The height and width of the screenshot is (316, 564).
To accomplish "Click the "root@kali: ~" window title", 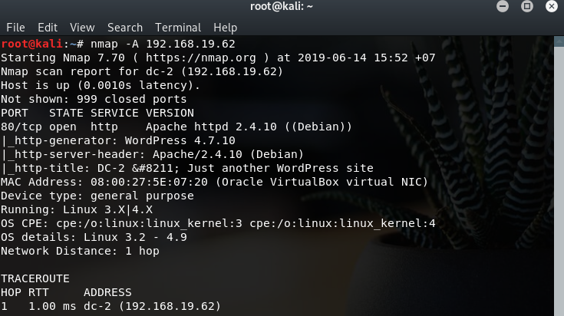I will (282, 7).
